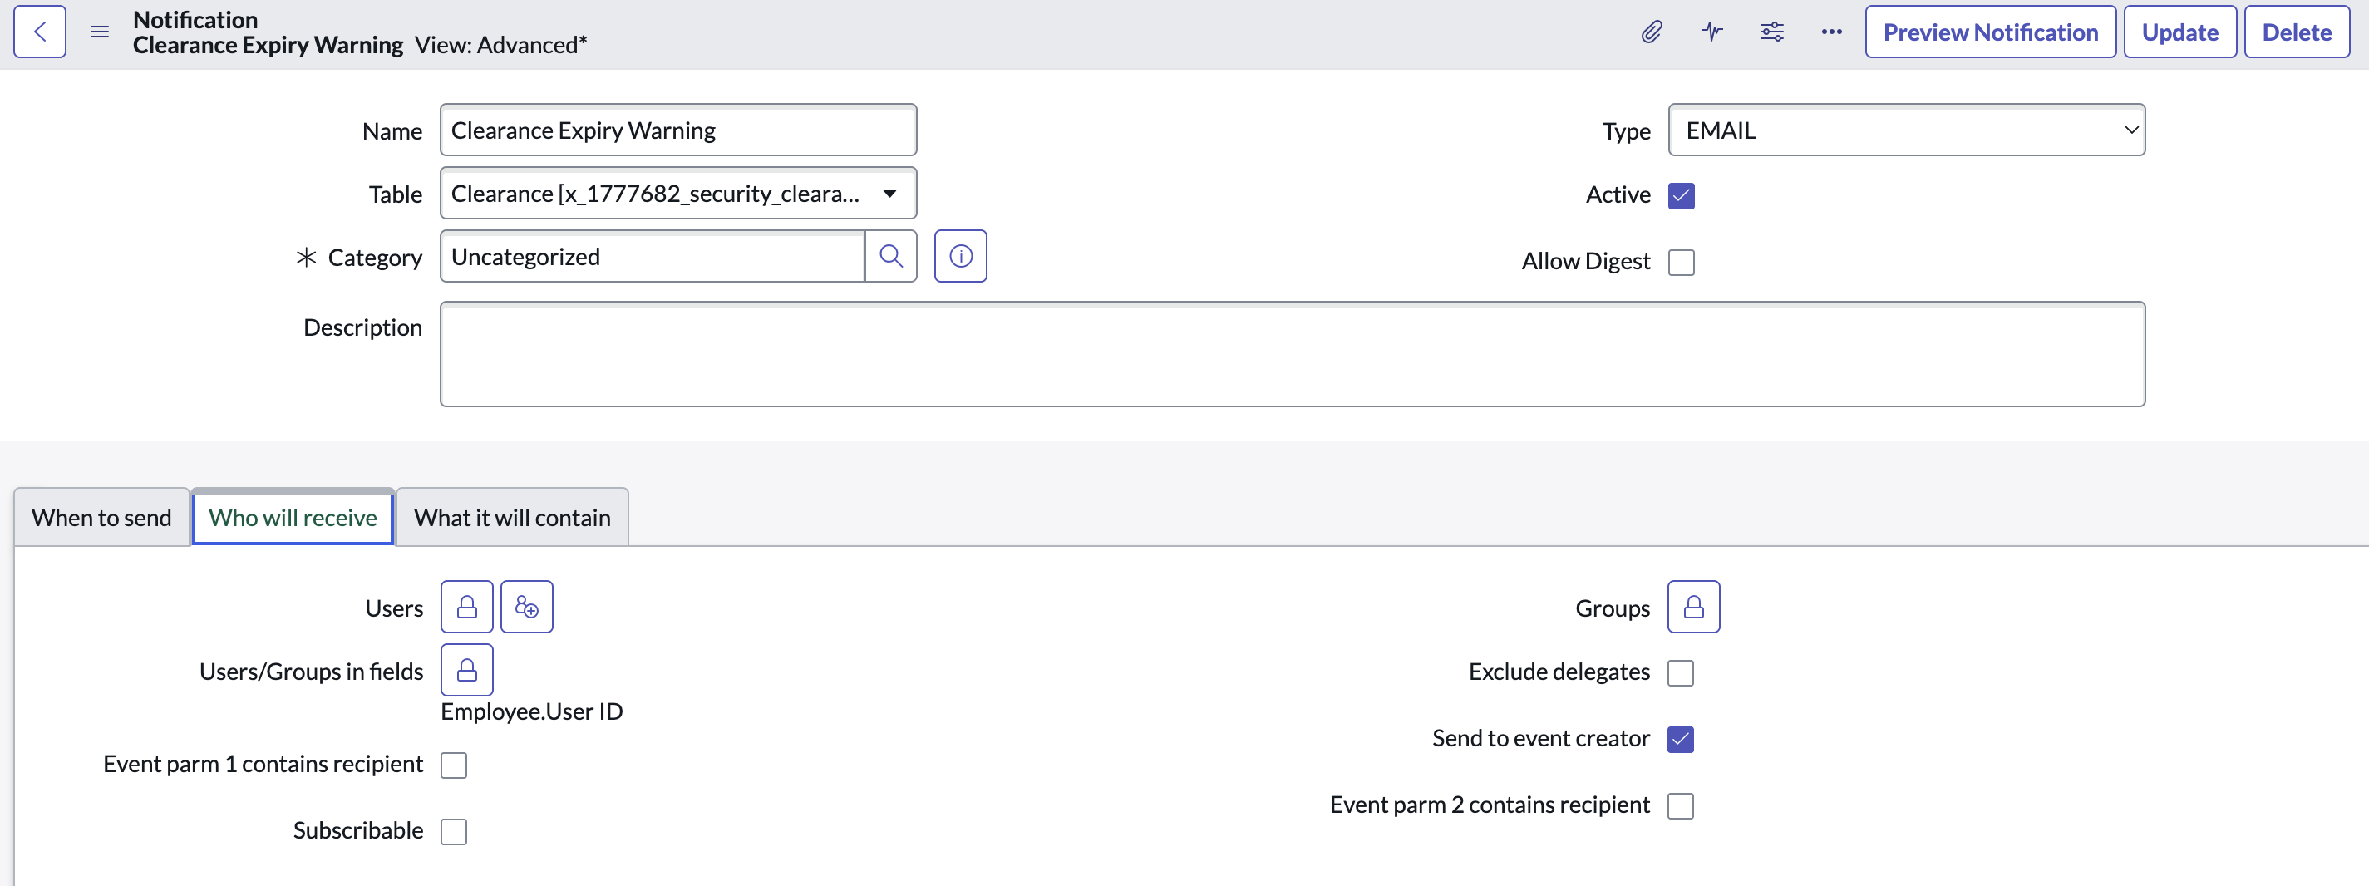The image size is (2369, 886).
Task: Open the activity stream icon
Action: [x=1711, y=32]
